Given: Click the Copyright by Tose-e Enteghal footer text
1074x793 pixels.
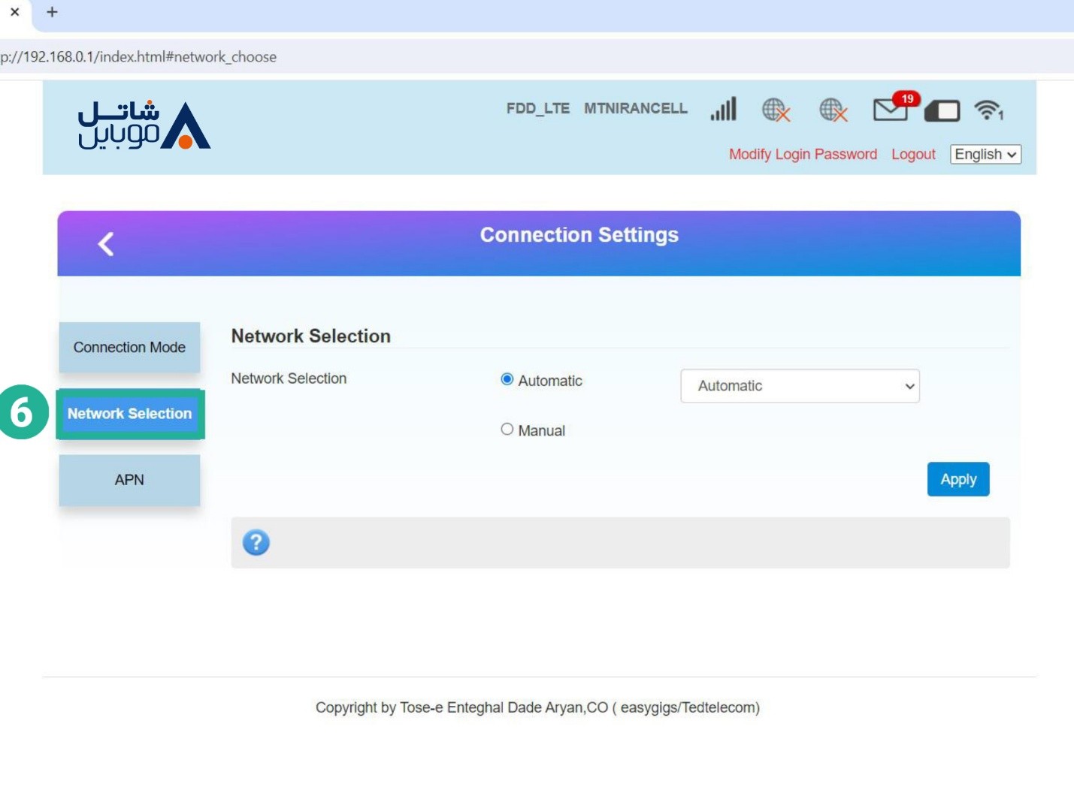Looking at the screenshot, I should tap(537, 707).
